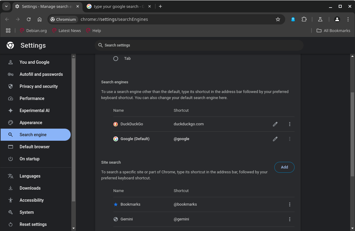This screenshot has width=355, height=231.
Task: Click the Chromium site info chip
Action: [63, 19]
